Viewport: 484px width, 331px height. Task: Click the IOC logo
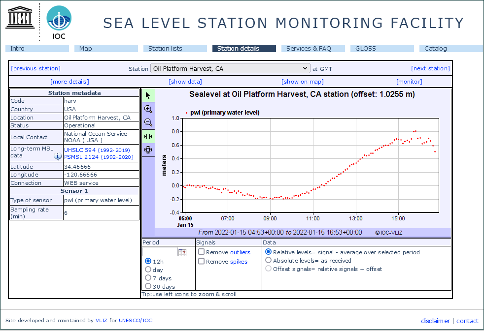(59, 22)
